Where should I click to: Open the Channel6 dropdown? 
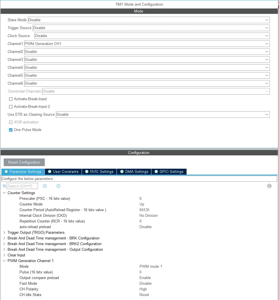[147, 83]
